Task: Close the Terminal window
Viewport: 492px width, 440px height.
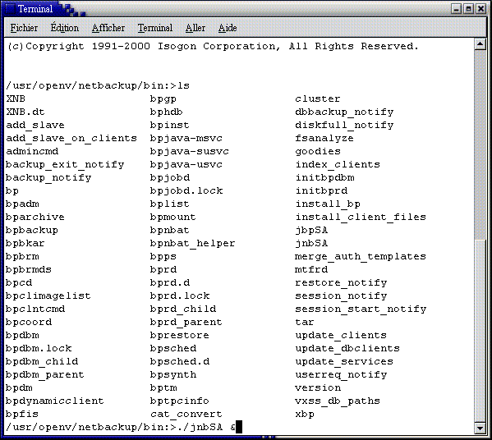Action: pos(481,9)
